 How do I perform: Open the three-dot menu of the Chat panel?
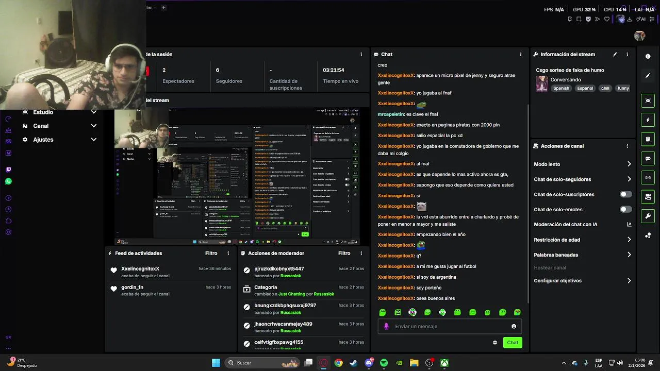pos(521,54)
